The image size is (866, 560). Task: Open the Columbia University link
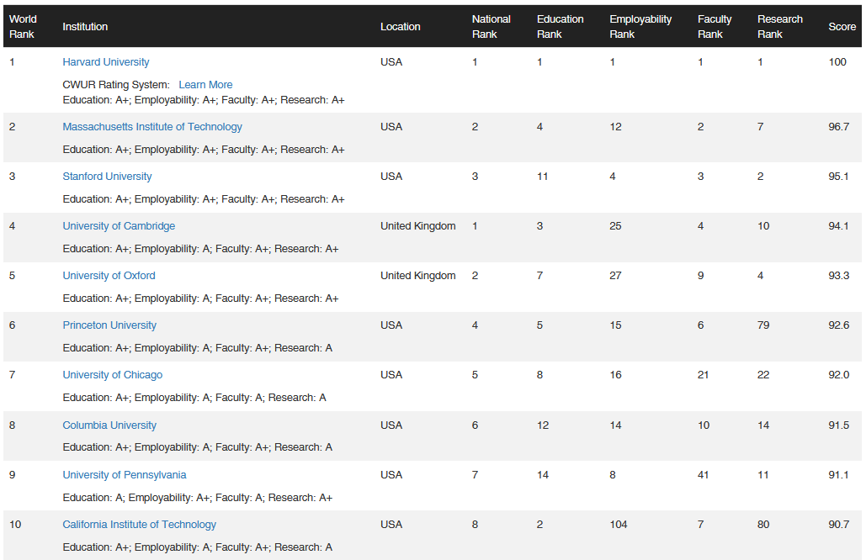109,425
